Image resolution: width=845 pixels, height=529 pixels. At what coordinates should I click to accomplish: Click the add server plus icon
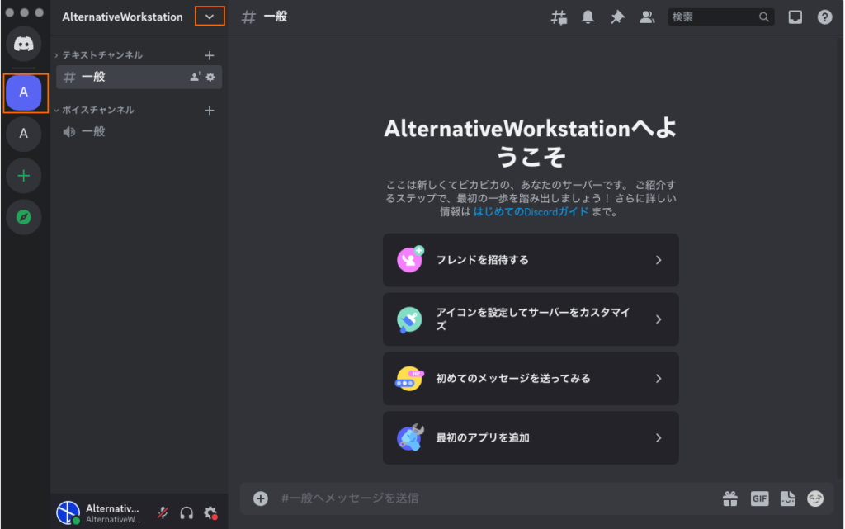click(24, 176)
